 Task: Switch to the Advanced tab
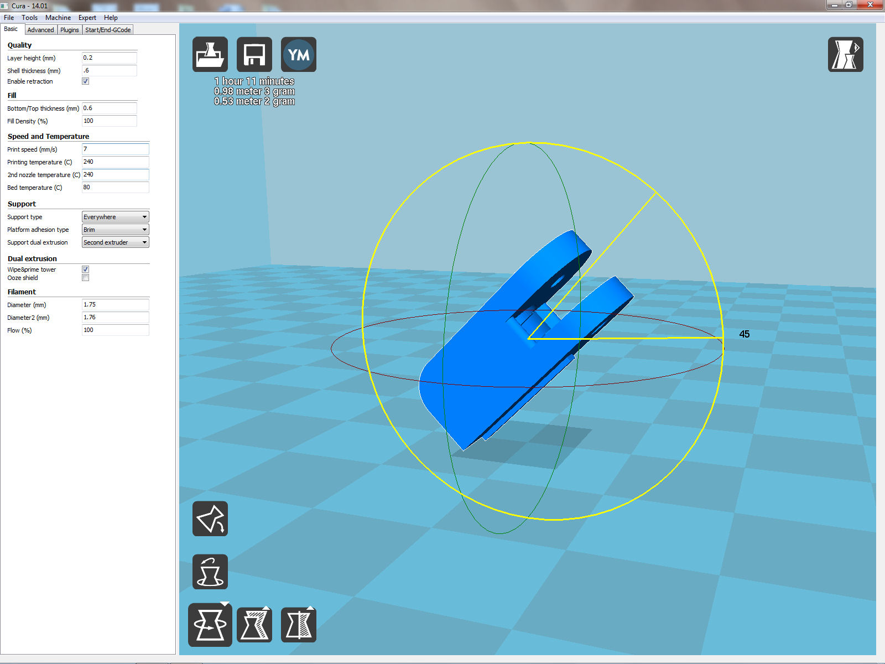coord(40,30)
